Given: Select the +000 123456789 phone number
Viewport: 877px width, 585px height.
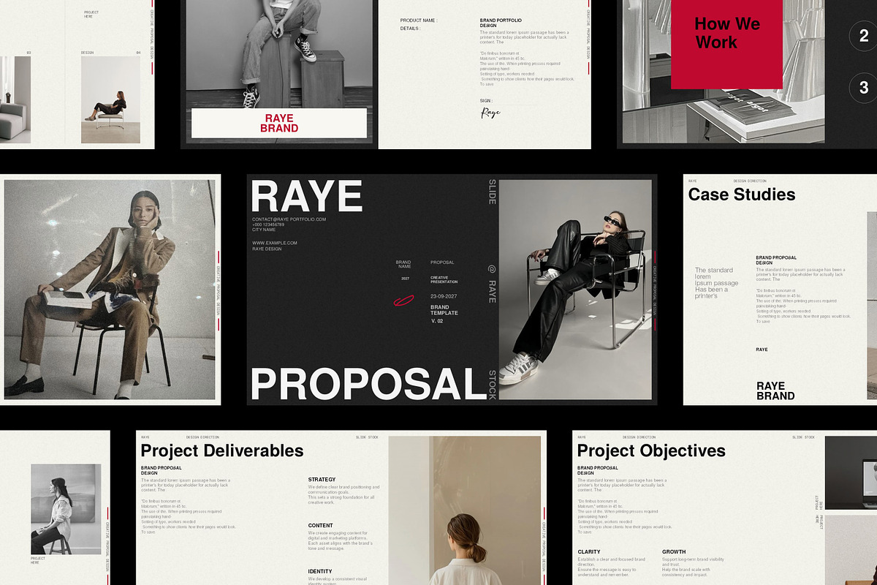Looking at the screenshot, I should coord(268,224).
